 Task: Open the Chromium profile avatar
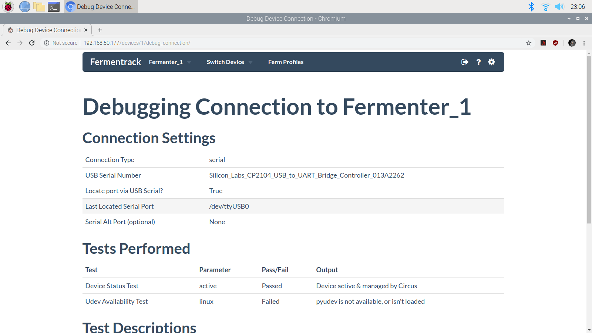point(572,43)
